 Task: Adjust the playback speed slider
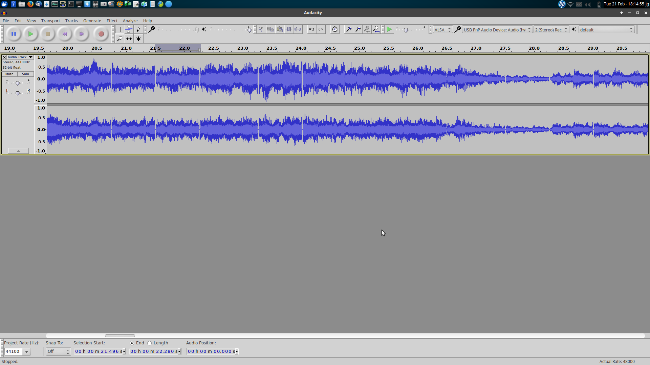pyautogui.click(x=411, y=30)
